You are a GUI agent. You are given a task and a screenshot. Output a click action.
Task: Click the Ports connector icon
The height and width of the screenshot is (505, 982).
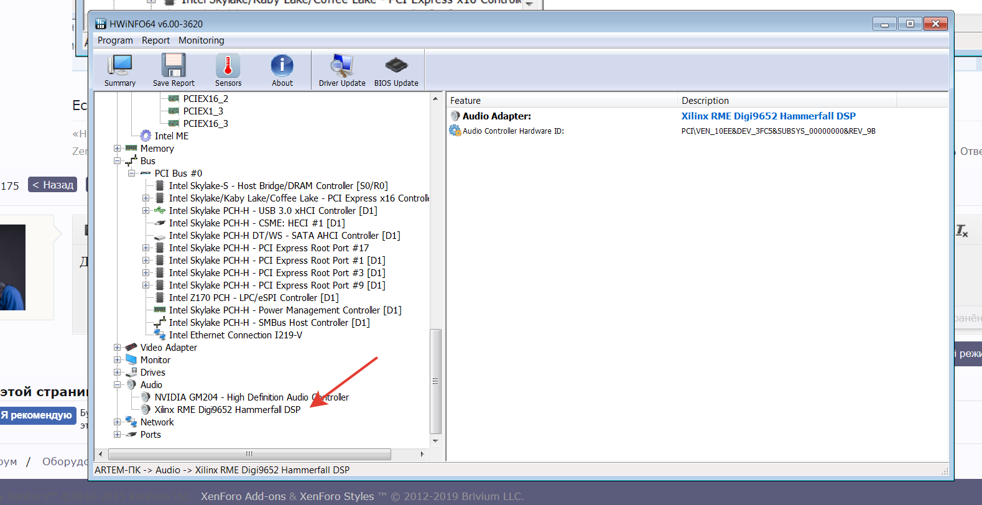[131, 434]
